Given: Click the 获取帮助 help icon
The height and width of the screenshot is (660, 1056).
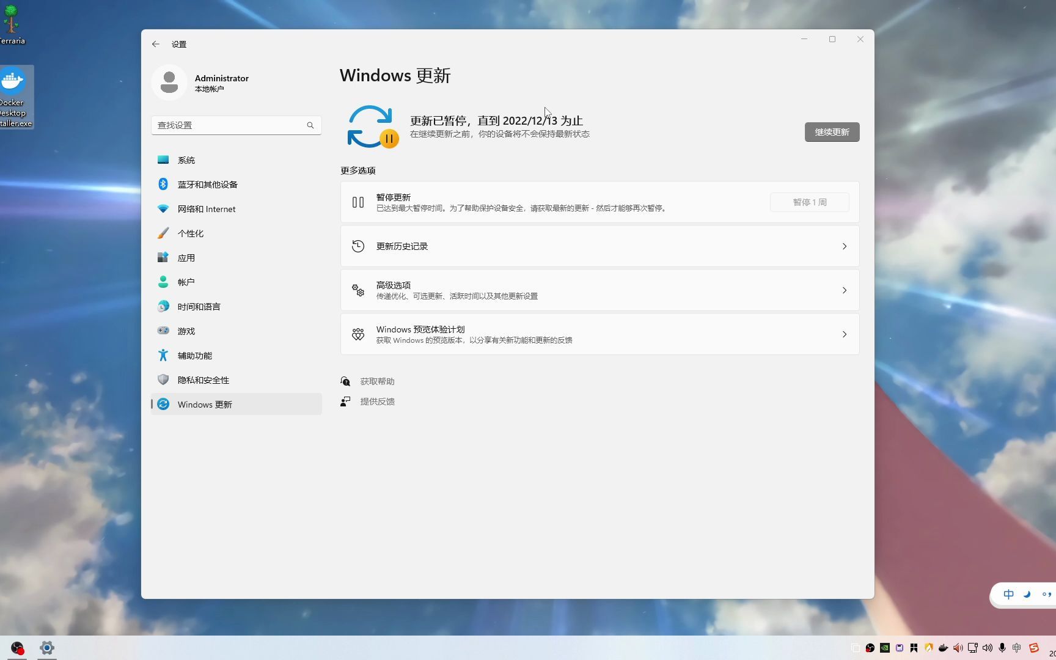Looking at the screenshot, I should pos(345,381).
